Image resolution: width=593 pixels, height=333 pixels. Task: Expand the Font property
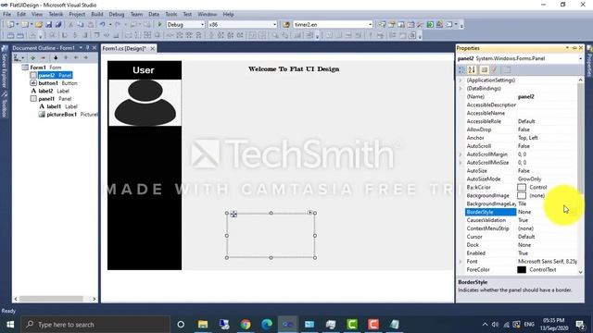tap(461, 261)
